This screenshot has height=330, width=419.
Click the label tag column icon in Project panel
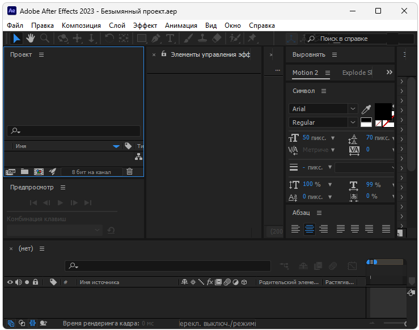pyautogui.click(x=128, y=146)
